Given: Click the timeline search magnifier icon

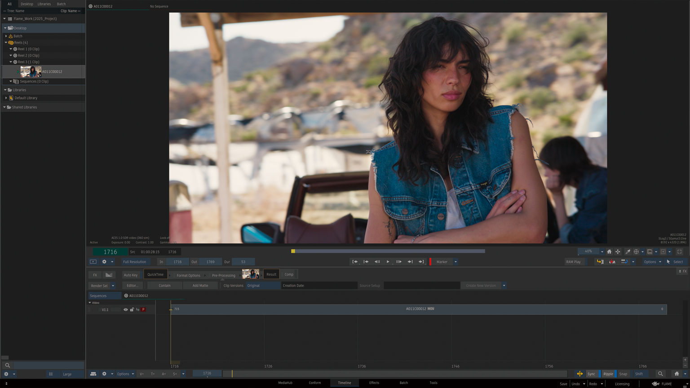Looking at the screenshot, I should (660, 374).
